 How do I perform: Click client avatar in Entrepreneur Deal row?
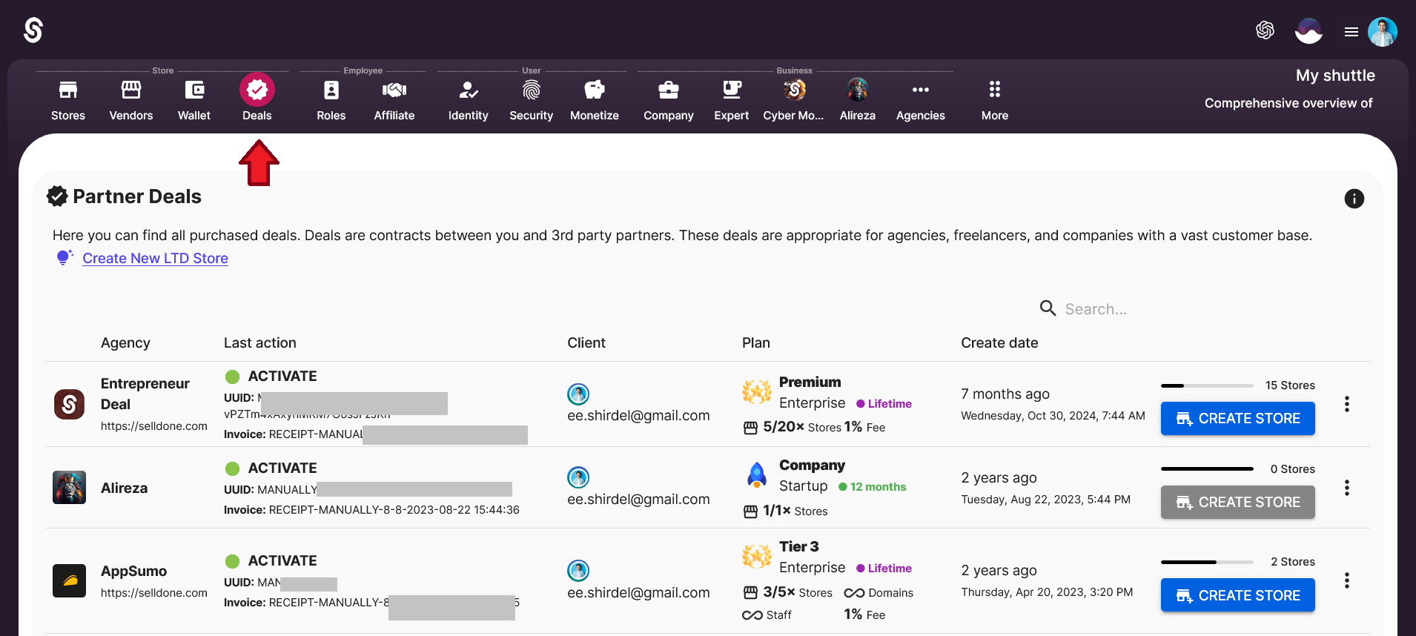pyautogui.click(x=578, y=394)
